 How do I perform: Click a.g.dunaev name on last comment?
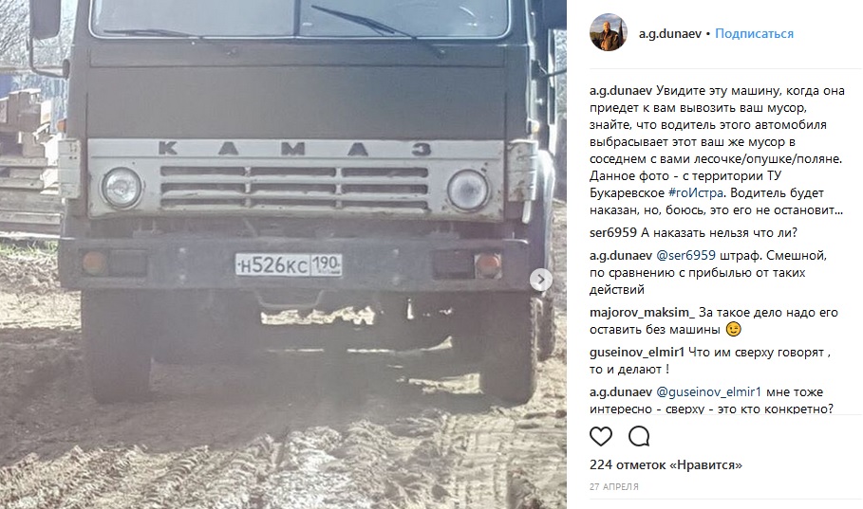pyautogui.click(x=621, y=391)
